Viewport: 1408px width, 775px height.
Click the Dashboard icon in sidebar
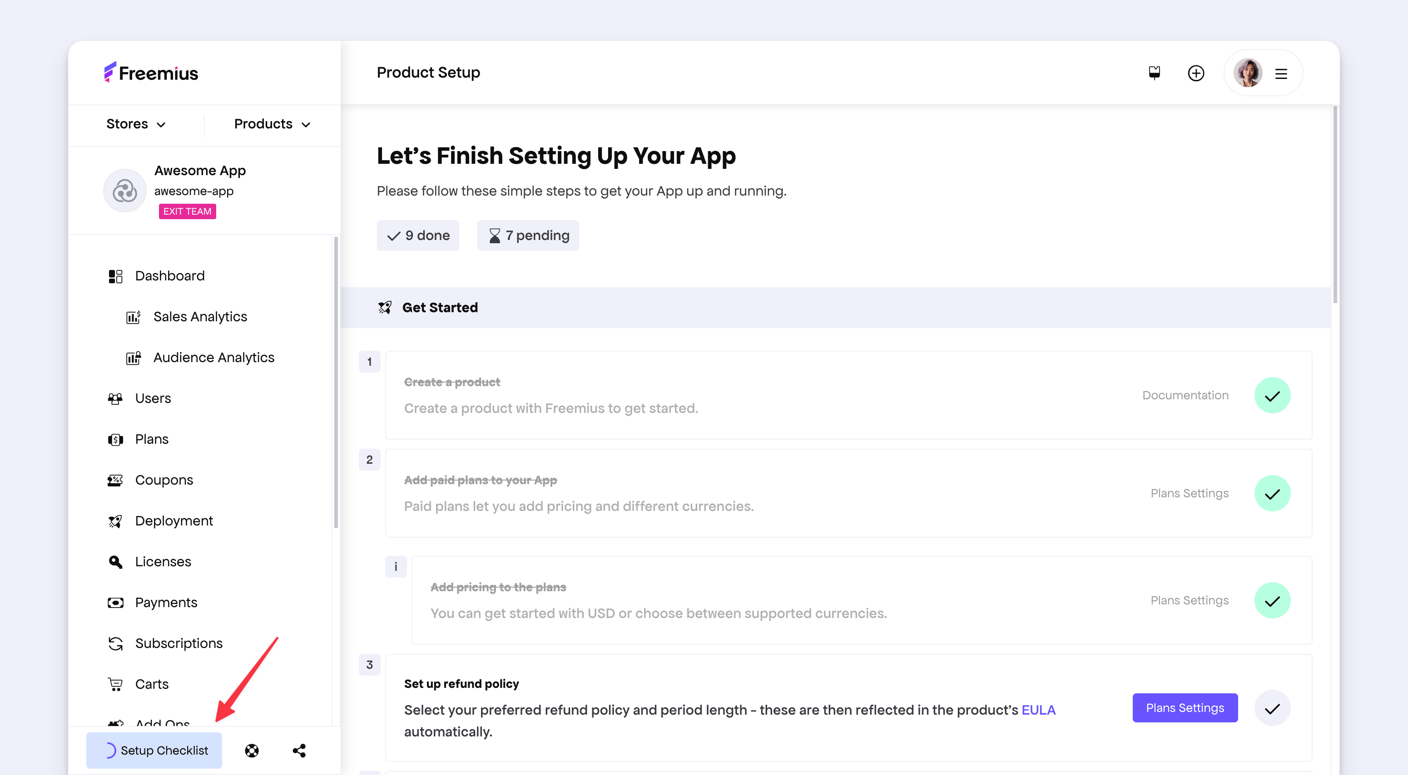[115, 276]
